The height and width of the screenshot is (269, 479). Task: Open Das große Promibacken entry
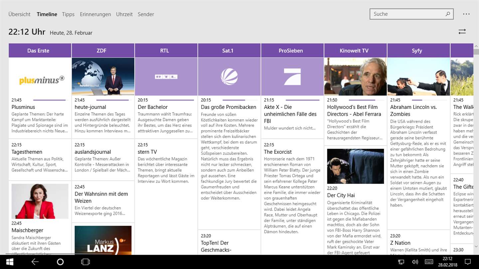[229, 162]
